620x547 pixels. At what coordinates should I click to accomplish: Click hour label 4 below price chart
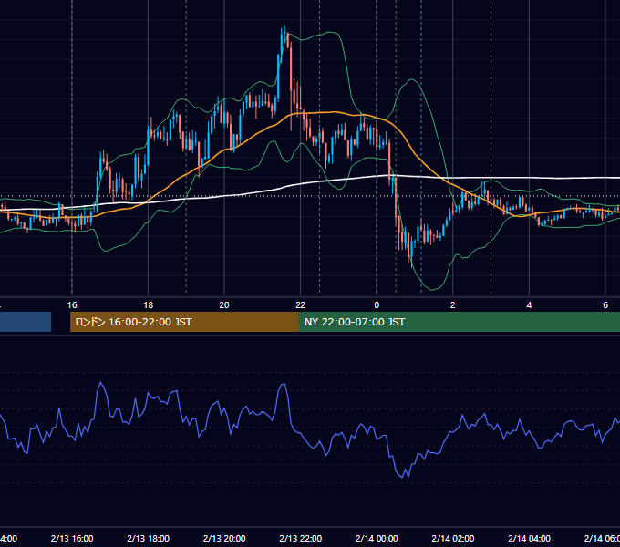tap(529, 305)
